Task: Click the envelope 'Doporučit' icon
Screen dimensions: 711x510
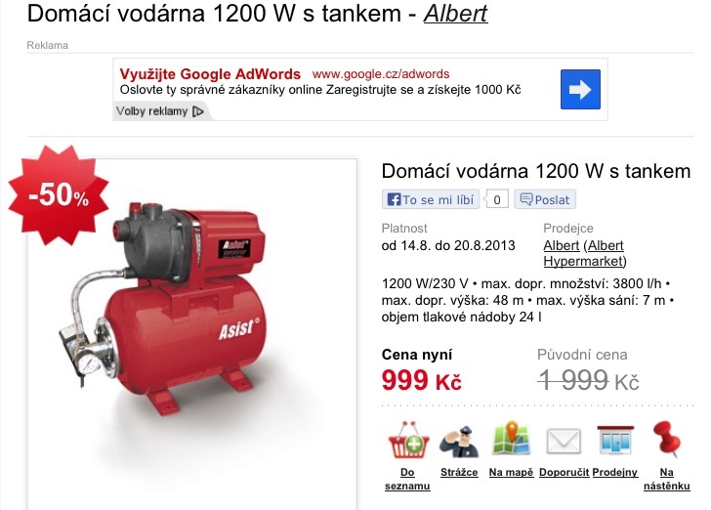Action: click(564, 441)
